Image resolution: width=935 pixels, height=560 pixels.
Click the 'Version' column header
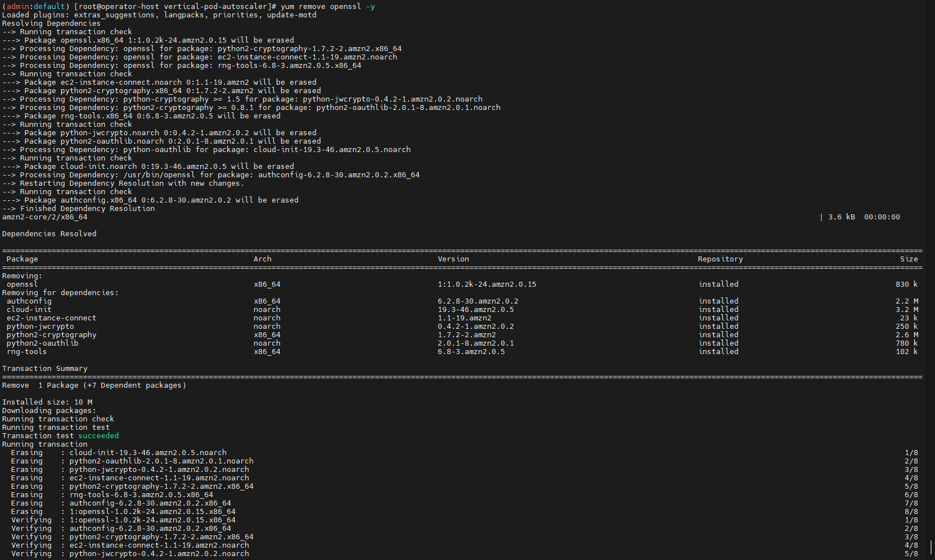click(x=453, y=259)
